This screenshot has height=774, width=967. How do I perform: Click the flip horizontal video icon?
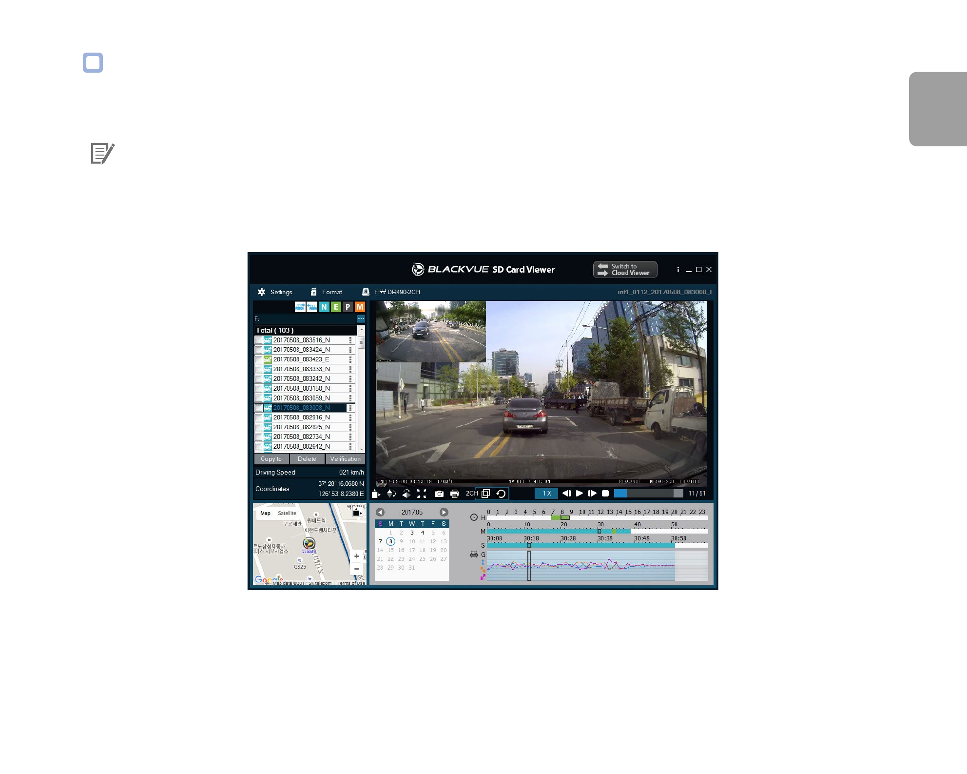click(406, 494)
